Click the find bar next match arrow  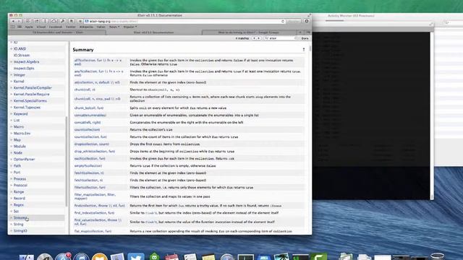pyautogui.click(x=259, y=38)
